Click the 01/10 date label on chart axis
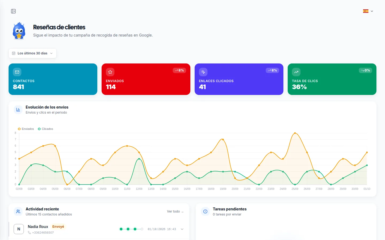This screenshot has height=240, width=385. [x=367, y=189]
